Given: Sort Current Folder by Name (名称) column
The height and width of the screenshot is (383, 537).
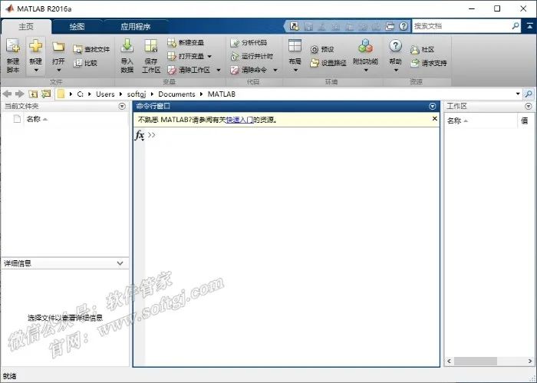Looking at the screenshot, I should pos(37,119).
